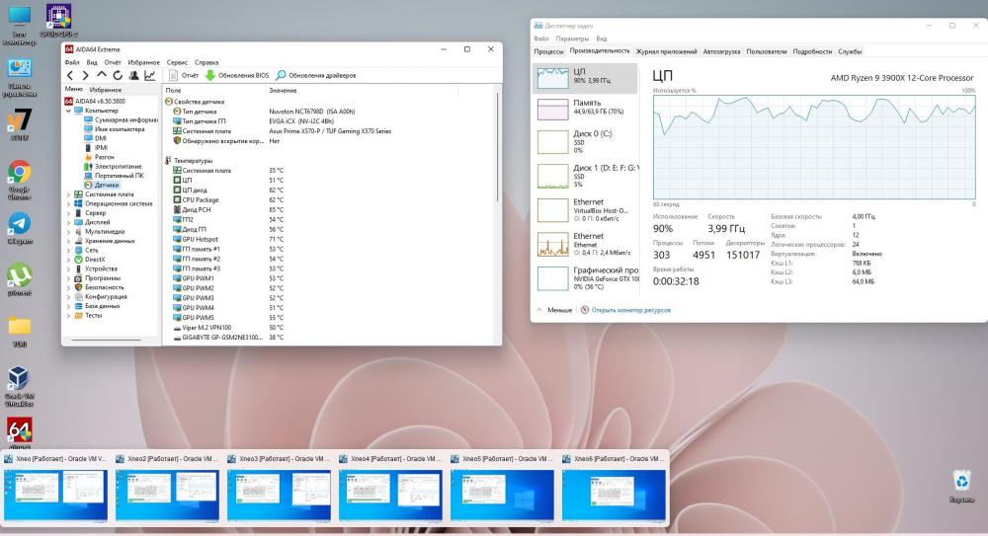Select Диск 0 (C:) in Task Manager

pyautogui.click(x=585, y=142)
